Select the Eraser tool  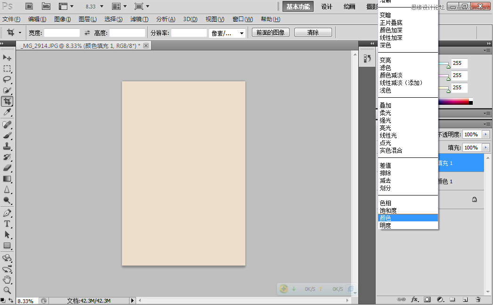click(x=7, y=168)
